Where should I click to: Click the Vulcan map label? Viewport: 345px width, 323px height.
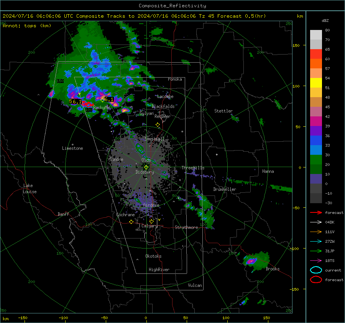pyautogui.click(x=195, y=285)
